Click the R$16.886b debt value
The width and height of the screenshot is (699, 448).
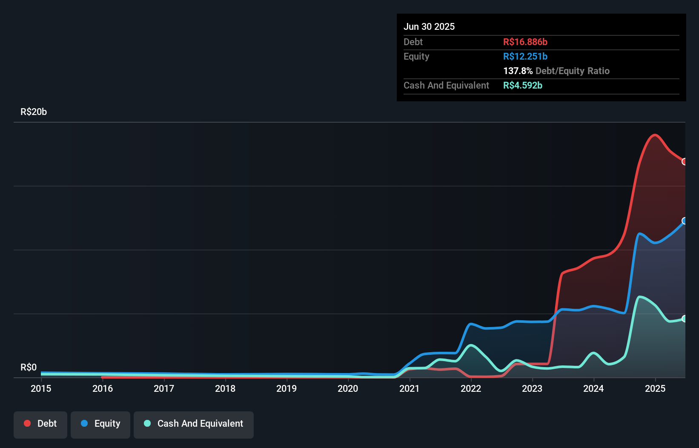[525, 42]
